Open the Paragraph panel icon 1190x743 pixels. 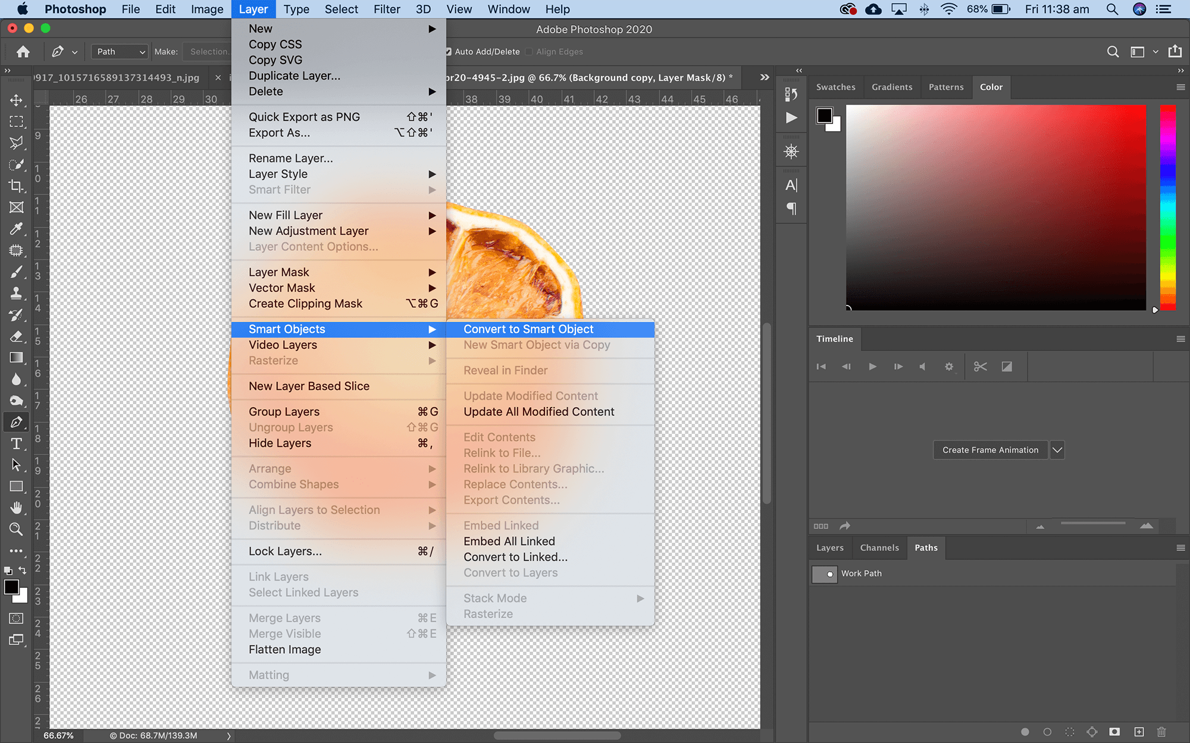click(791, 209)
